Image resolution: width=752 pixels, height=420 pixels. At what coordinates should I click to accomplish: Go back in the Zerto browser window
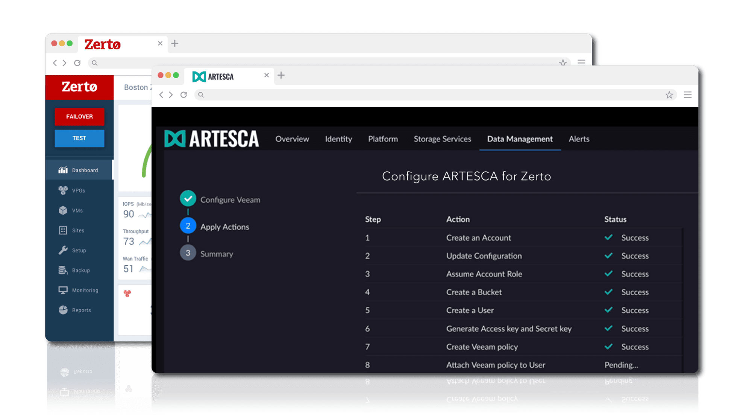[55, 63]
